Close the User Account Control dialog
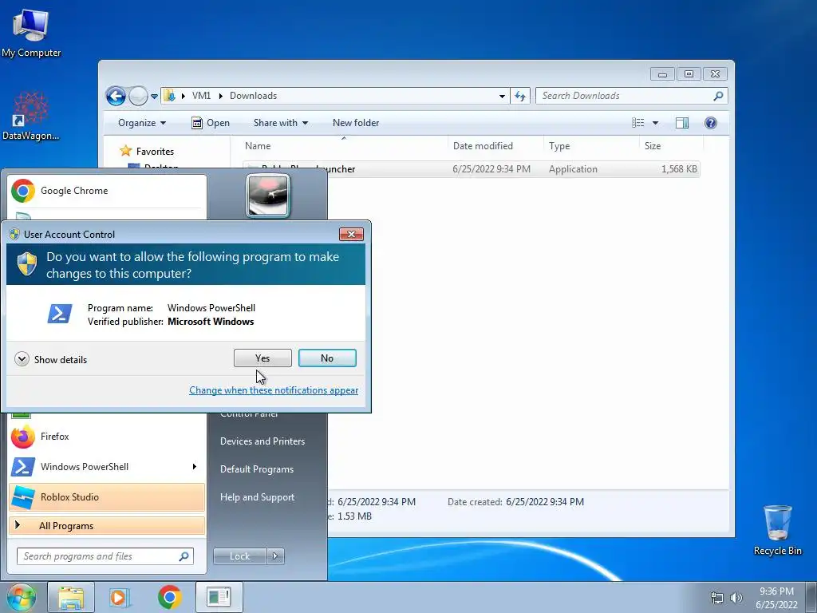Viewport: 817px width, 613px height. click(x=351, y=234)
